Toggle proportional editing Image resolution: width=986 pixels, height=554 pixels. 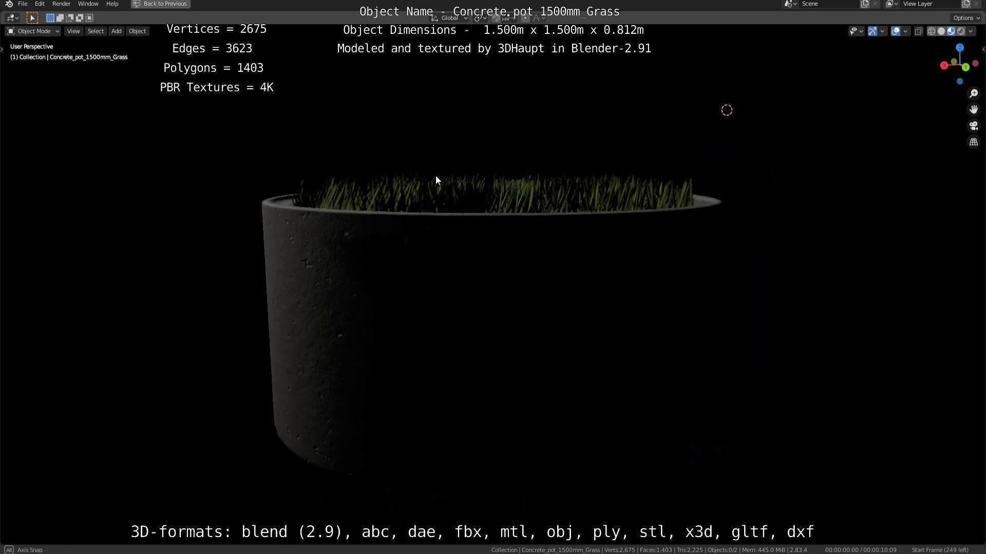point(525,18)
